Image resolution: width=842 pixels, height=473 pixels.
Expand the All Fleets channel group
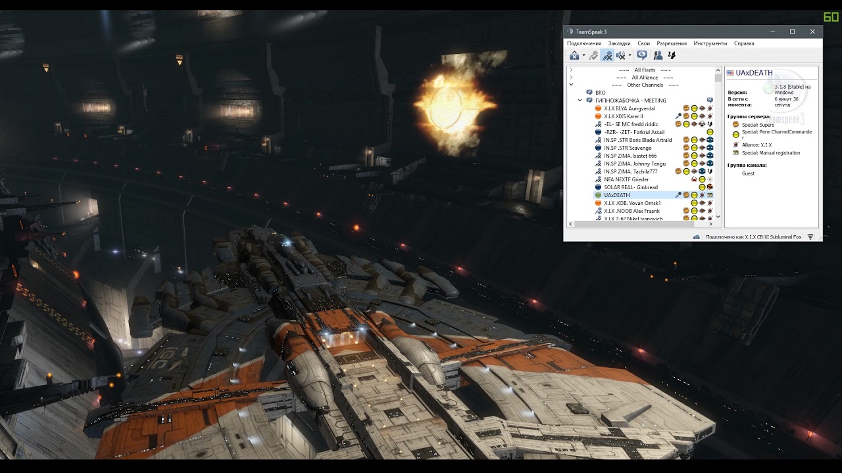click(571, 70)
